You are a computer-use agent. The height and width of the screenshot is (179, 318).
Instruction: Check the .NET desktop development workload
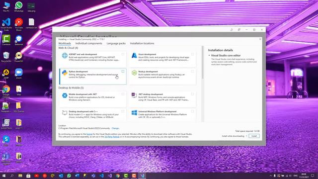(192, 94)
